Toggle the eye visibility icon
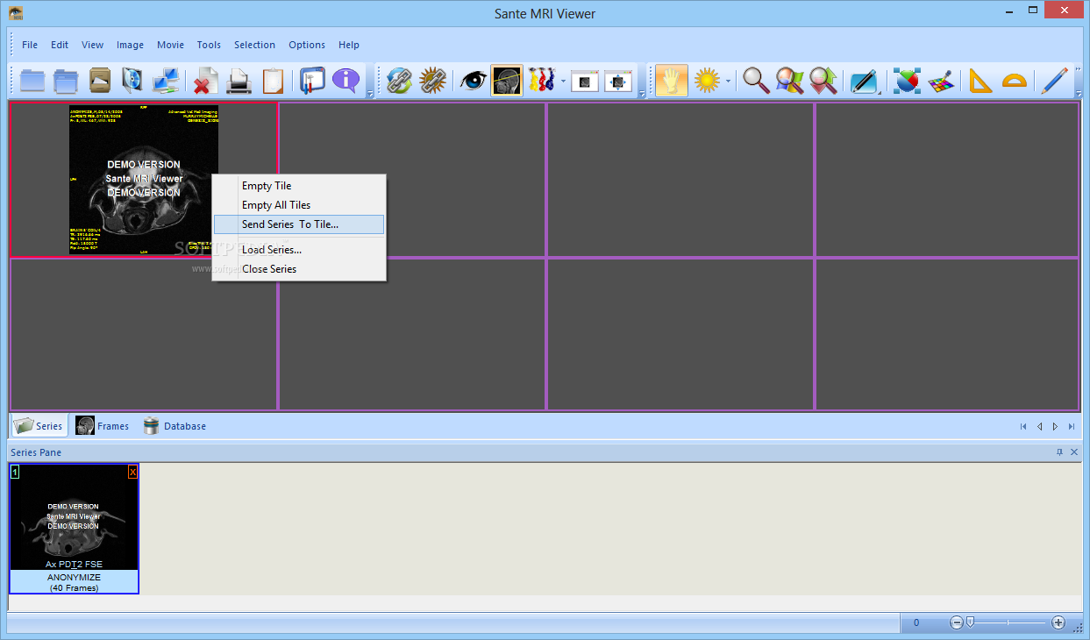This screenshot has height=640, width=1090. coord(474,81)
